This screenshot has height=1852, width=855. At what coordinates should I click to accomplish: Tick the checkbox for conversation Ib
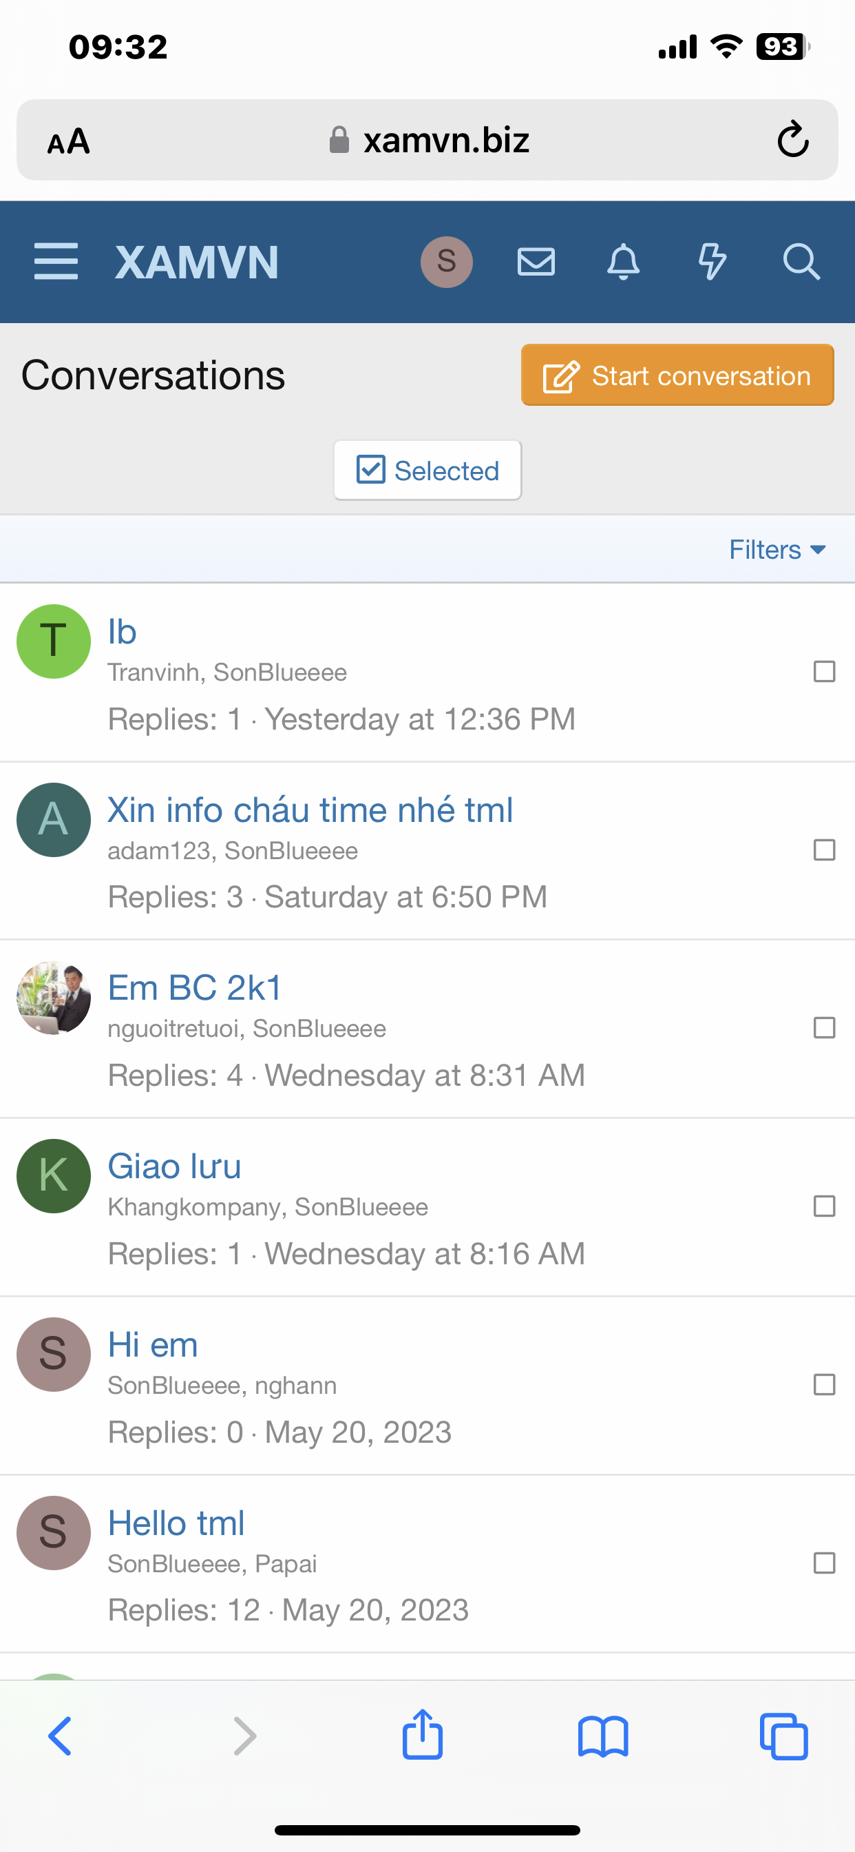[x=824, y=672]
